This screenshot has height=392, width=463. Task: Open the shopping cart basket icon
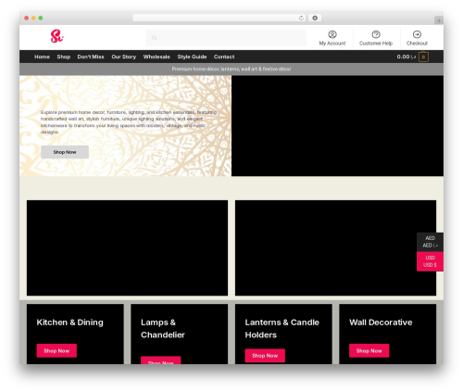(x=423, y=57)
